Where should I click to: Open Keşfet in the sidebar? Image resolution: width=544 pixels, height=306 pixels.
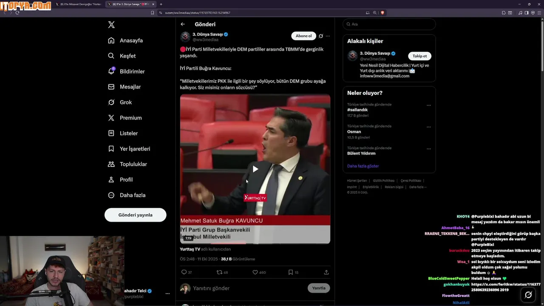pos(122,56)
